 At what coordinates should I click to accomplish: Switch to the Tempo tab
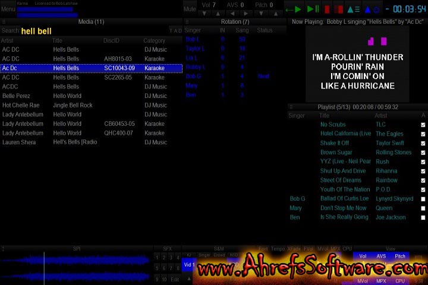pos(278,249)
